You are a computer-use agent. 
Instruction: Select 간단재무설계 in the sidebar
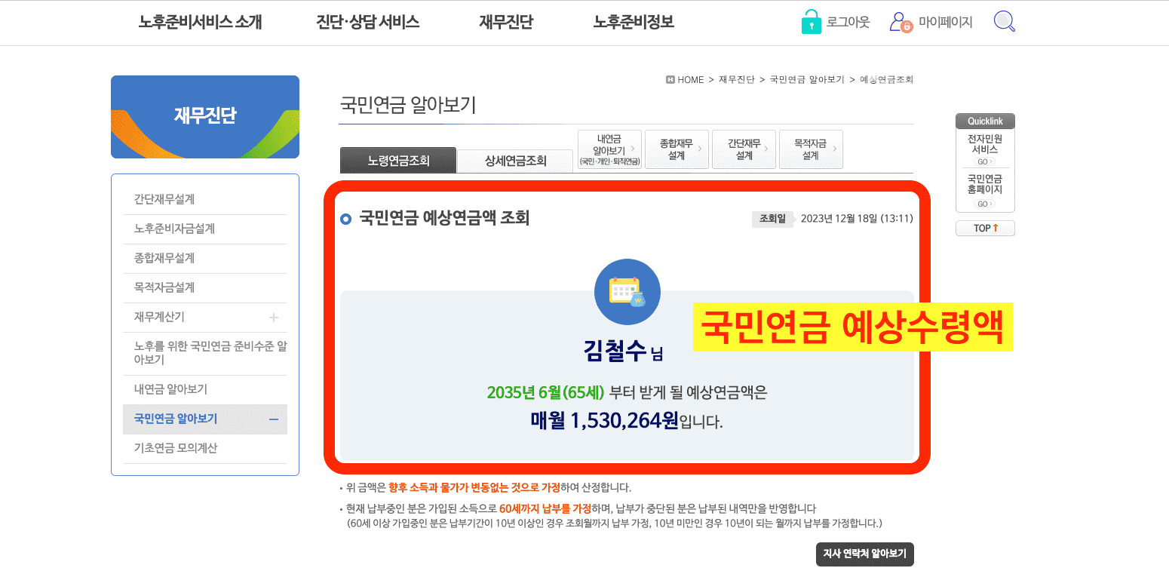click(x=205, y=199)
